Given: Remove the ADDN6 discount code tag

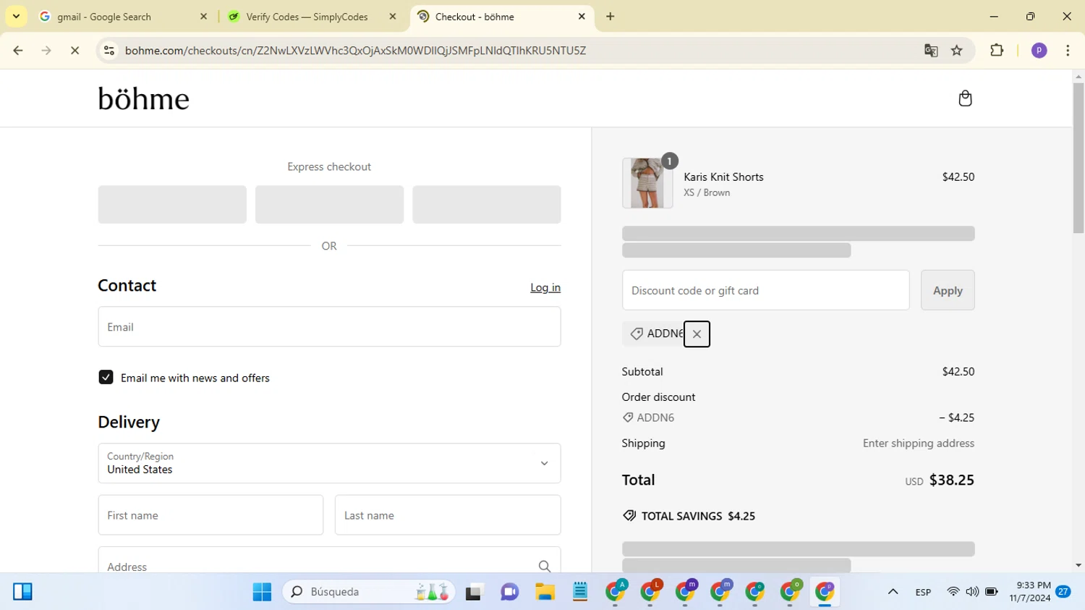Looking at the screenshot, I should coord(697,334).
